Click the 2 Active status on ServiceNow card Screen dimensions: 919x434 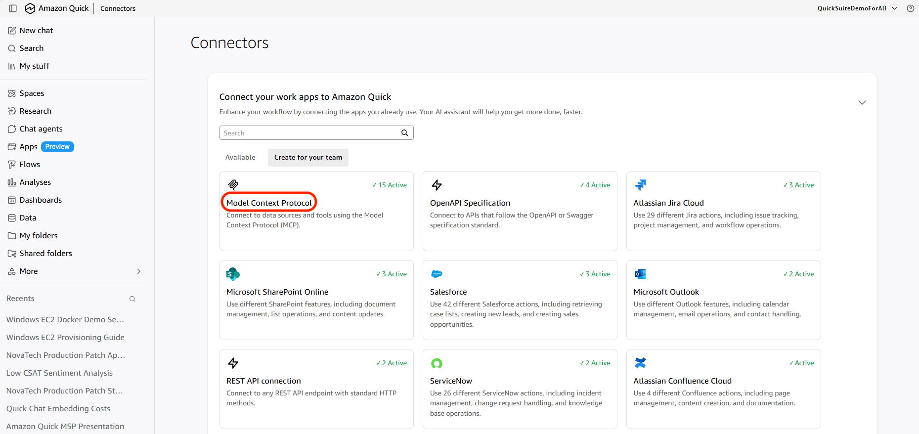click(595, 363)
